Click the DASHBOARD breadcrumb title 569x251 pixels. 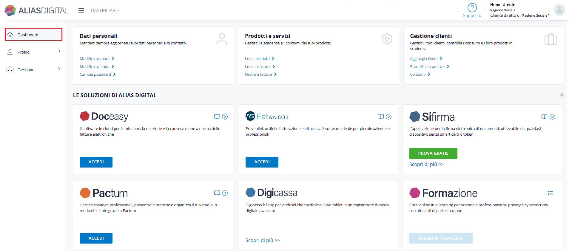pos(105,10)
